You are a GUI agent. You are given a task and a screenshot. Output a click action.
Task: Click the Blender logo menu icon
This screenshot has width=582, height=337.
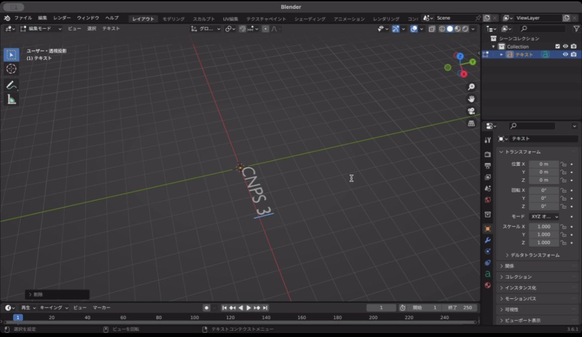[7, 18]
